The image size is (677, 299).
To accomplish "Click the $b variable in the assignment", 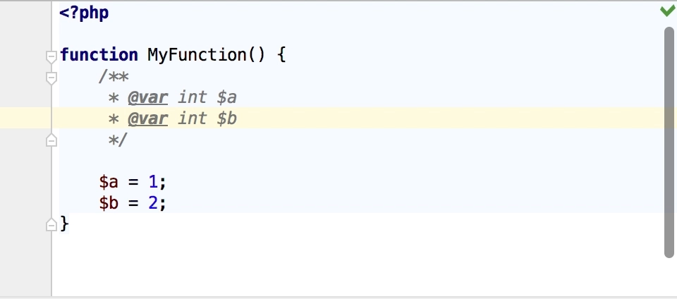I will click(109, 203).
